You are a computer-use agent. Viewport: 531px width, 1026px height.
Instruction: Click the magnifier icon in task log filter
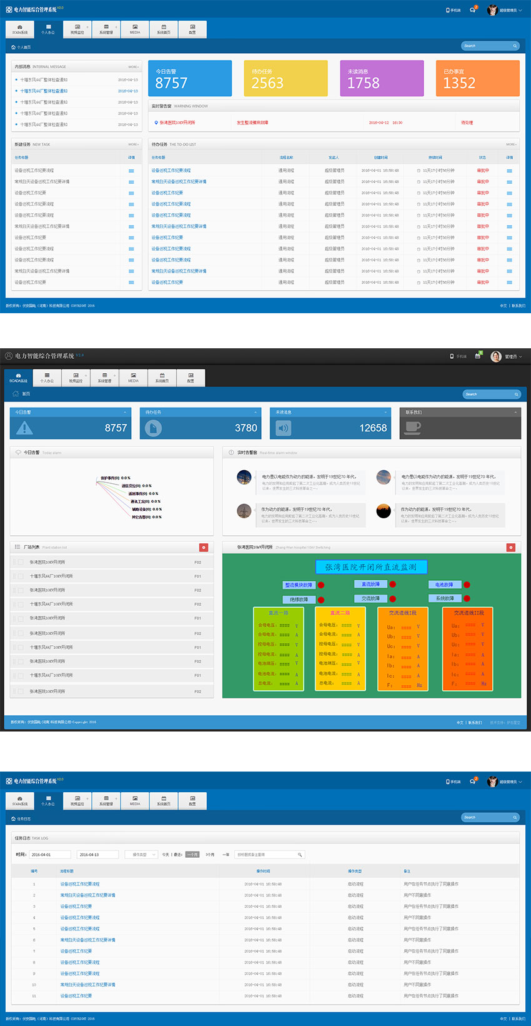tap(300, 855)
